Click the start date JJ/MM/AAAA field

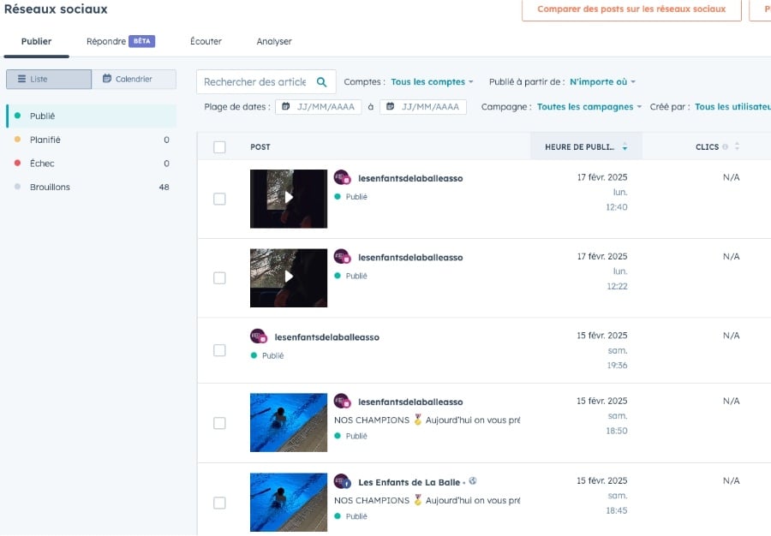[x=318, y=107]
